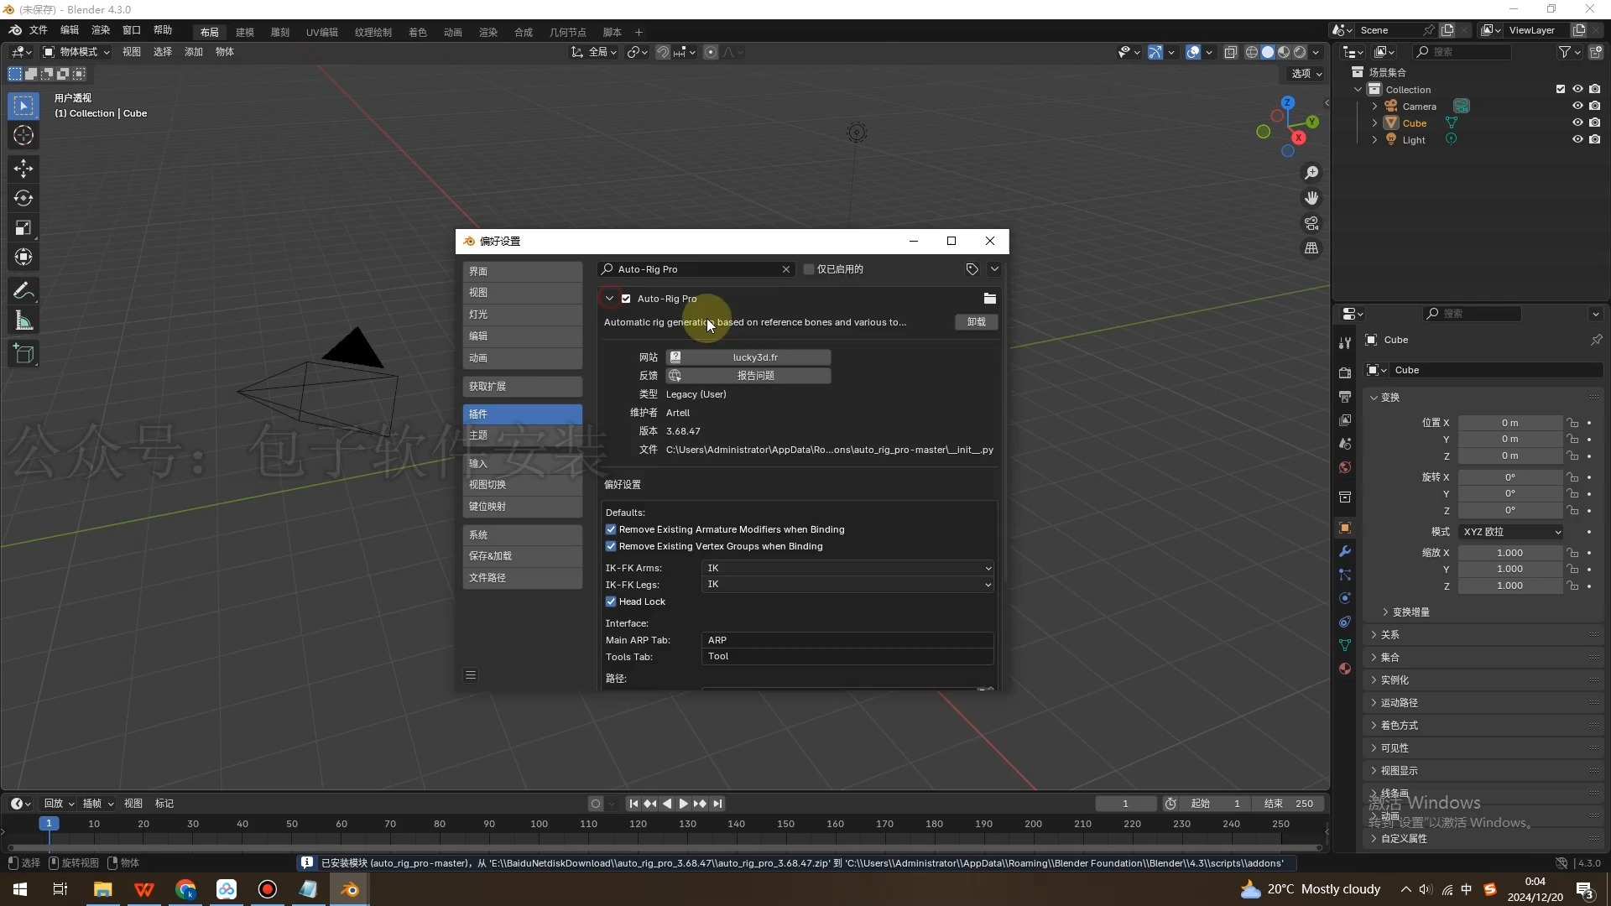Uncheck Remove Existing Armature Modifiers when Binding
The image size is (1611, 906).
[611, 529]
